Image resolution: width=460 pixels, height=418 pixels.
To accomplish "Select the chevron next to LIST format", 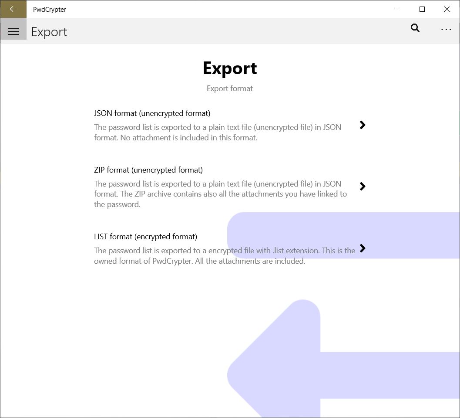I will 363,249.
